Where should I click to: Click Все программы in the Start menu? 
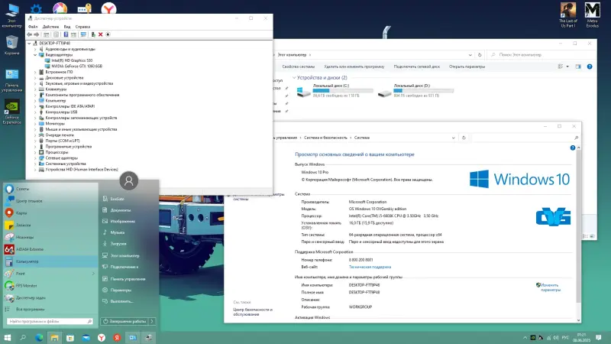click(x=30, y=310)
